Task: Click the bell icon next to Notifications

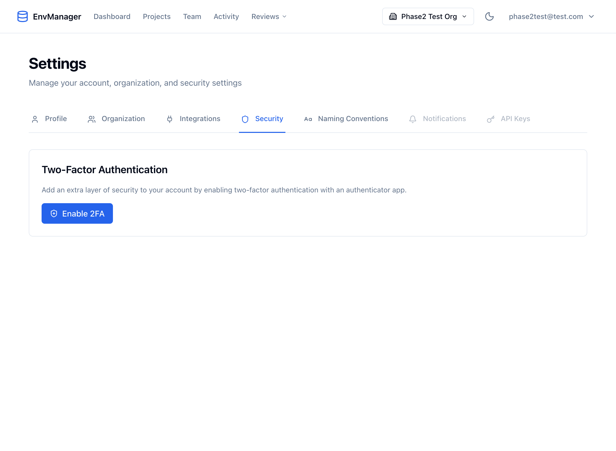Action: 412,119
